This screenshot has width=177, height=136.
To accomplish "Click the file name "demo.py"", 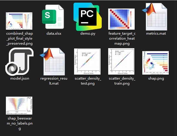I will coord(88,33).
